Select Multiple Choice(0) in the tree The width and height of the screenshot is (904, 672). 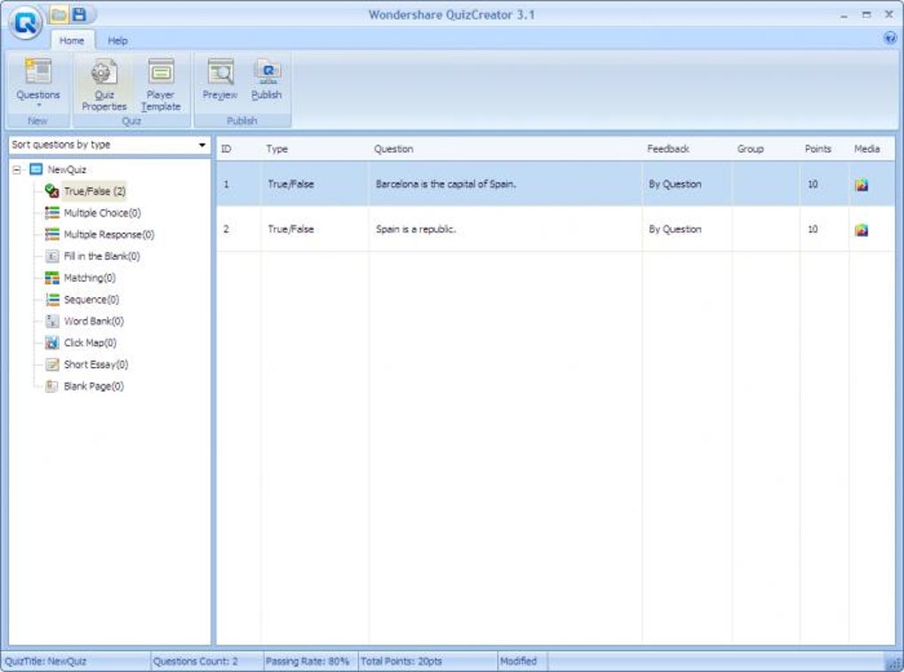click(102, 213)
